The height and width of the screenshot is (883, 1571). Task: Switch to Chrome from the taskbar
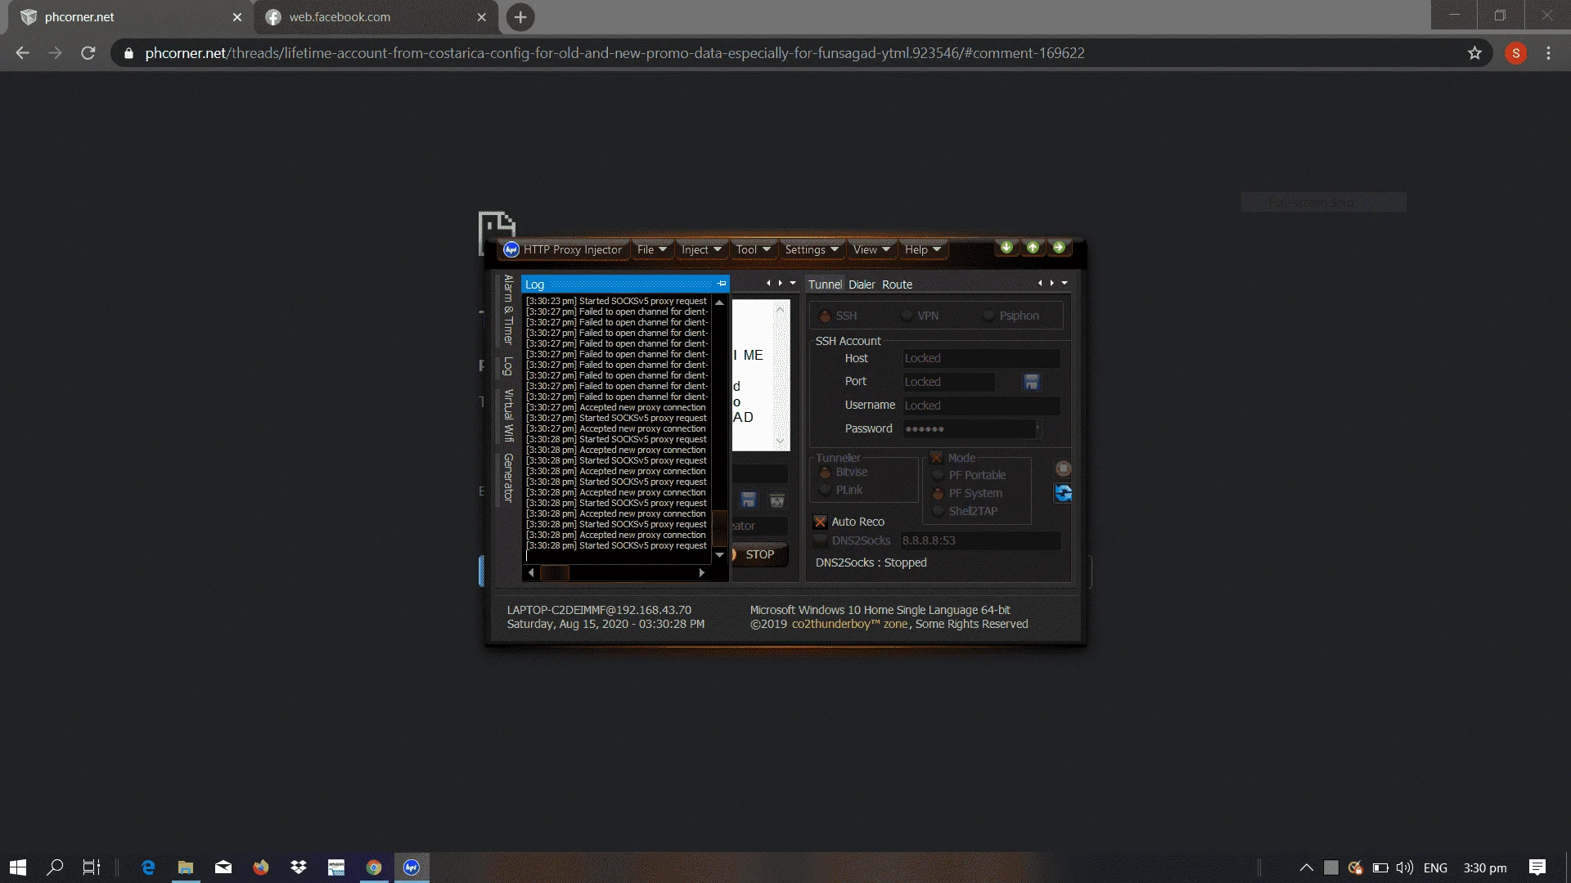(374, 867)
